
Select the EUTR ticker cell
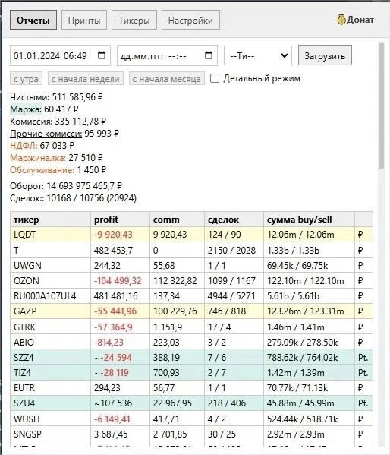click(x=50, y=387)
